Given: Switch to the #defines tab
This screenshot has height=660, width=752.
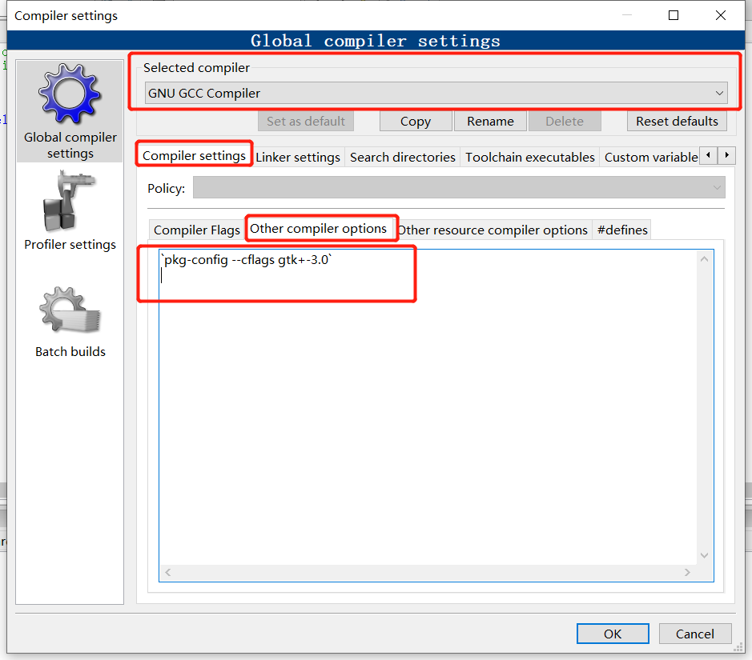Looking at the screenshot, I should coord(621,230).
